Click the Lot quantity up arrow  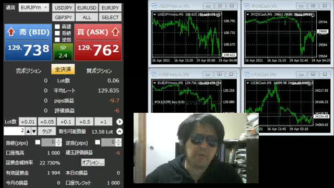point(28,132)
